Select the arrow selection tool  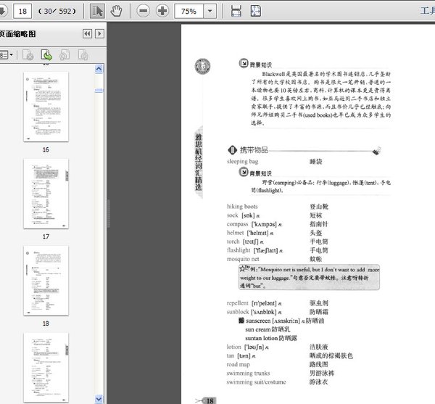pyautogui.click(x=97, y=11)
